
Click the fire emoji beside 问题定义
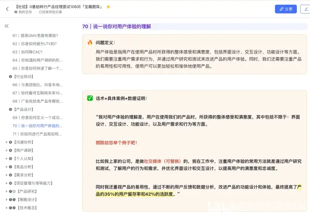point(90,42)
